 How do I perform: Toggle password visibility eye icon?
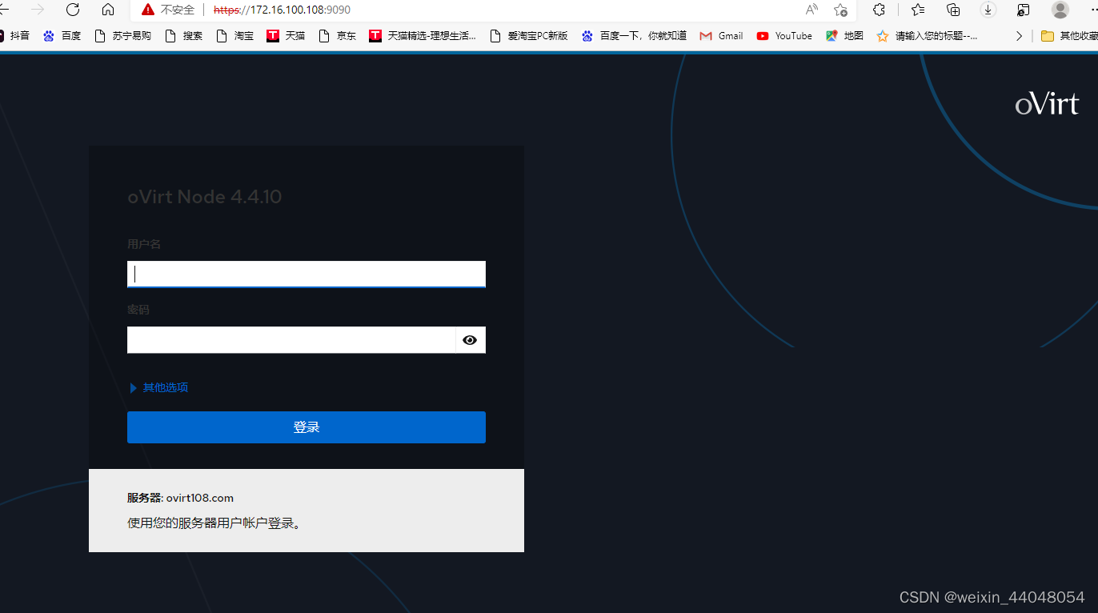point(470,340)
